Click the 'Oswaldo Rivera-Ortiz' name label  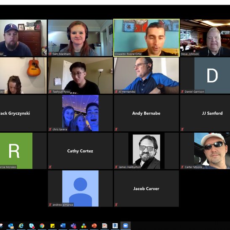click(128, 54)
